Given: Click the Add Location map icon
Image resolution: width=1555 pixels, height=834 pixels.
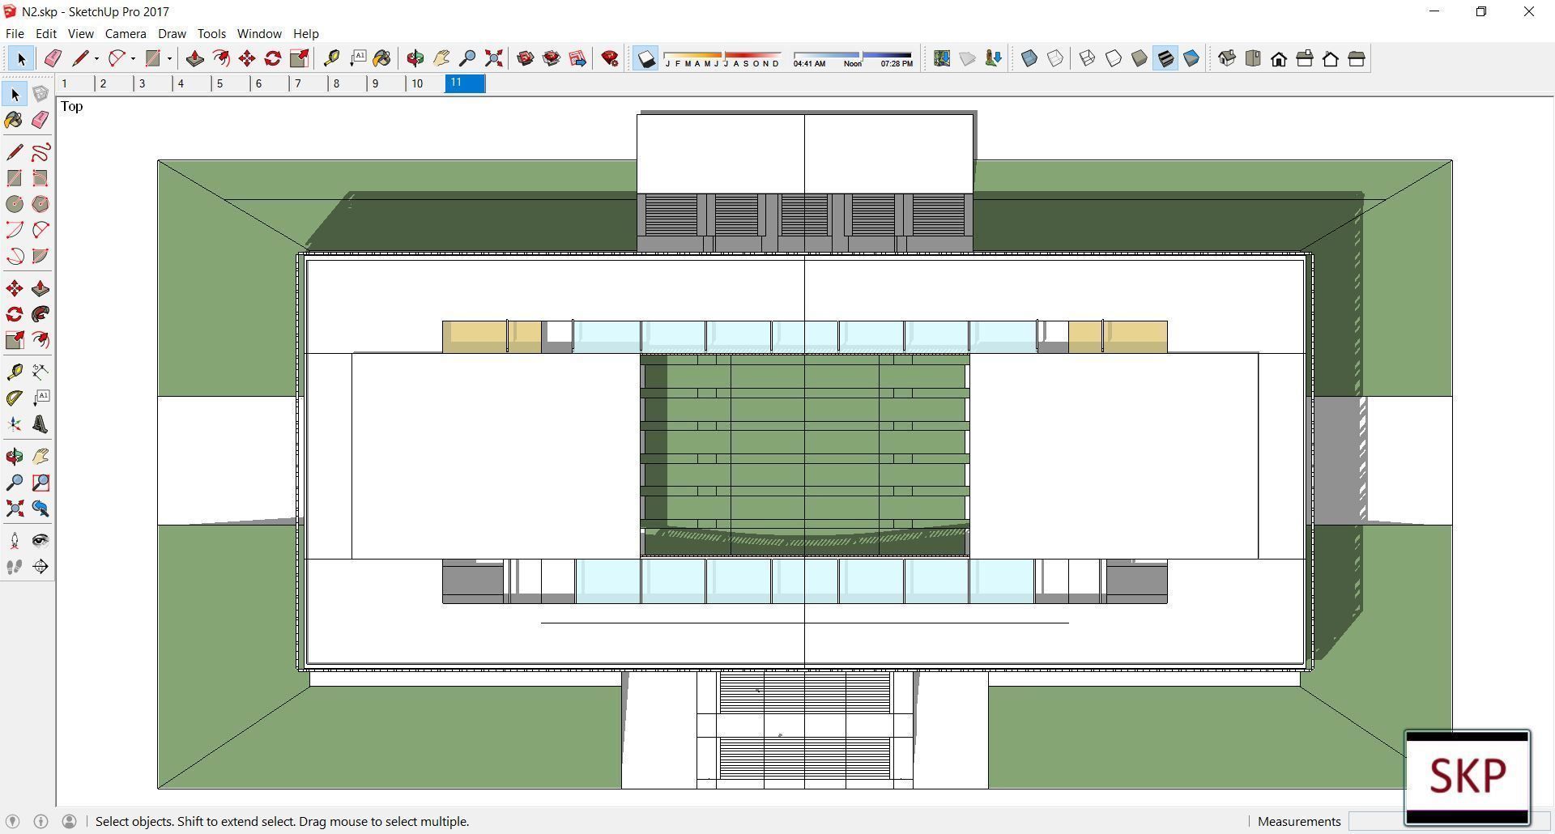Looking at the screenshot, I should (942, 58).
